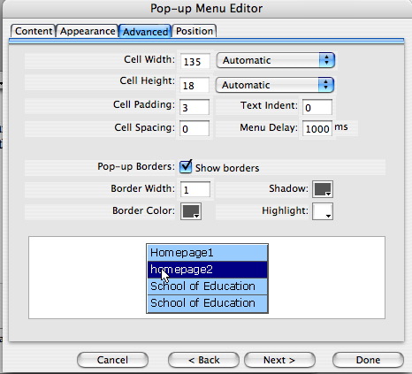Click Homepage1 in the menu preview
The width and height of the screenshot is (412, 374).
207,253
